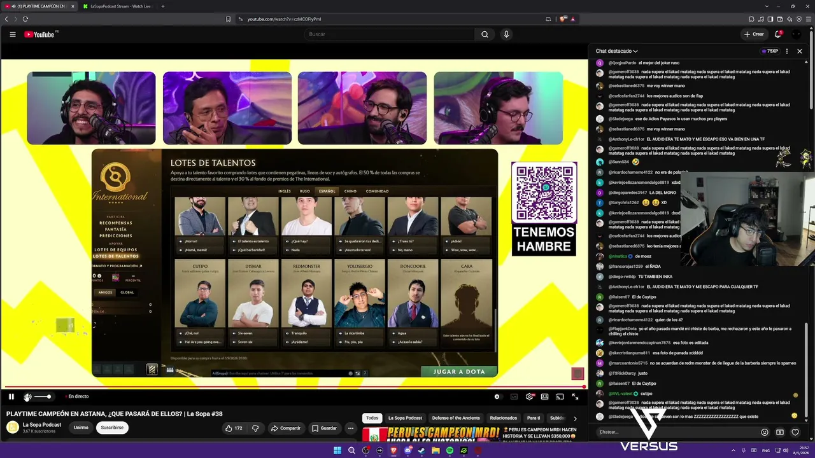
Task: Open the YouTube account avatar menu
Action: [x=797, y=34]
